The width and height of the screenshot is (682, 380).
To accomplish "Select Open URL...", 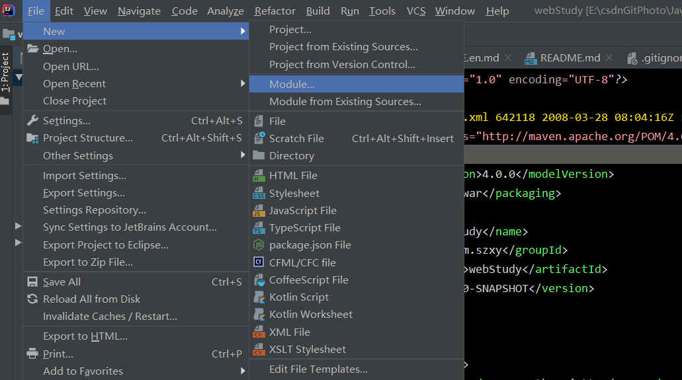I will coord(136,67).
